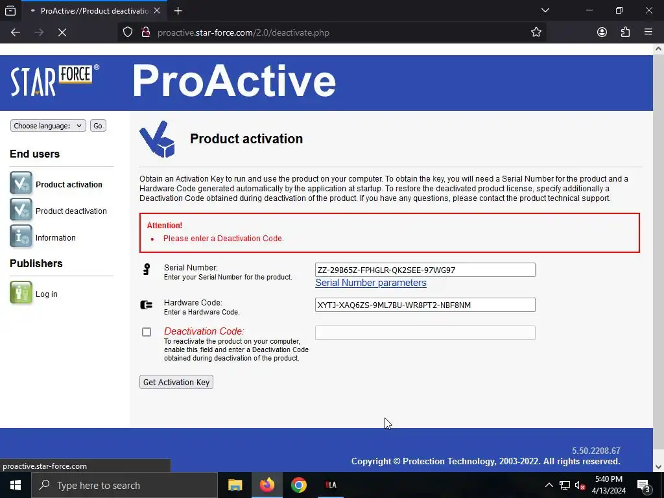Open the taskbar clock and date
The width and height of the screenshot is (664, 498).
point(608,485)
